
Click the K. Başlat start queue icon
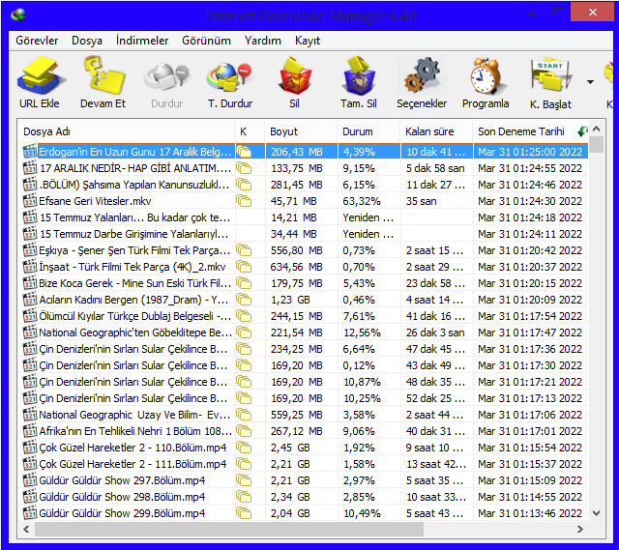(x=550, y=75)
